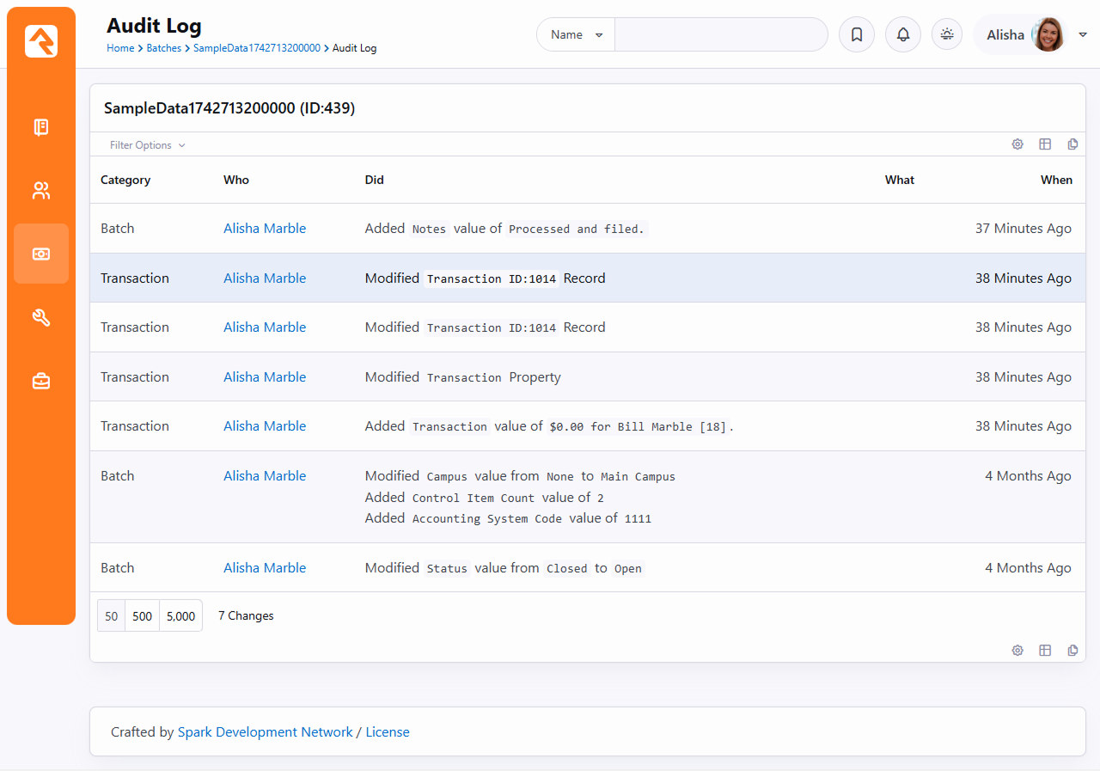Viewport: 1100px width, 771px height.
Task: Open the Spark Development Network link
Action: click(x=265, y=732)
